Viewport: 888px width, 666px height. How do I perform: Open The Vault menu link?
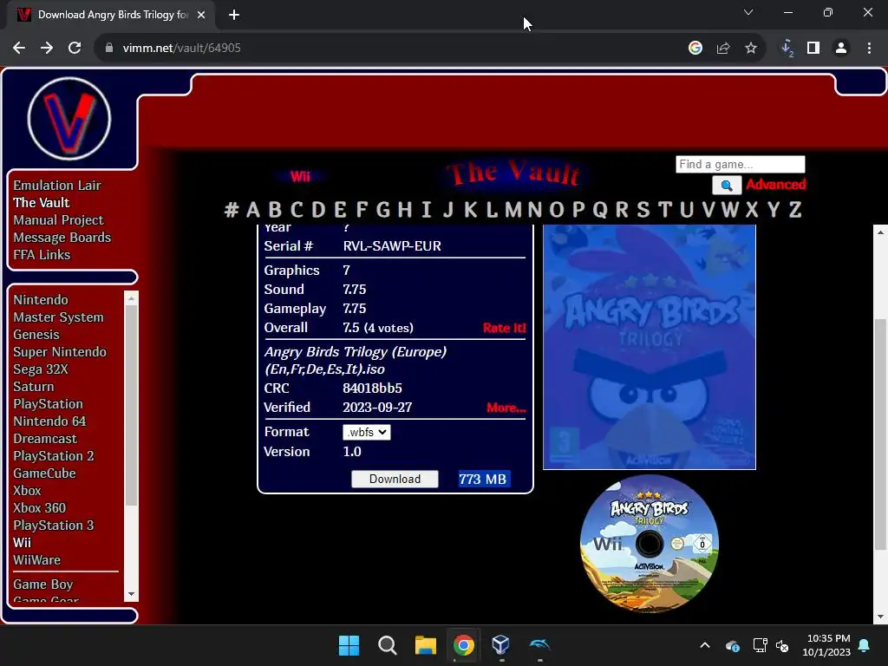coord(42,203)
